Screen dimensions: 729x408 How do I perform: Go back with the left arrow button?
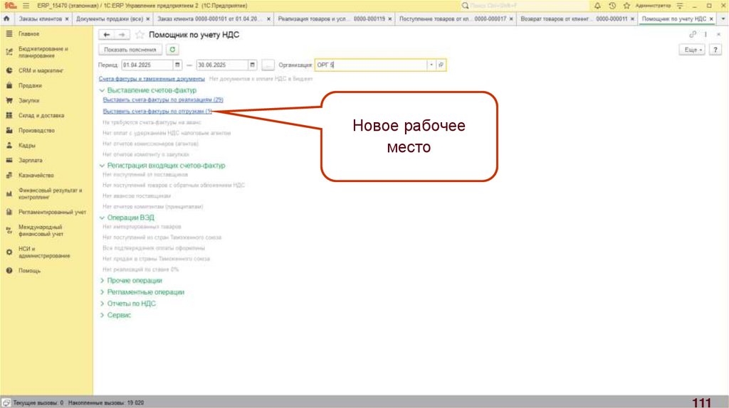coord(107,35)
